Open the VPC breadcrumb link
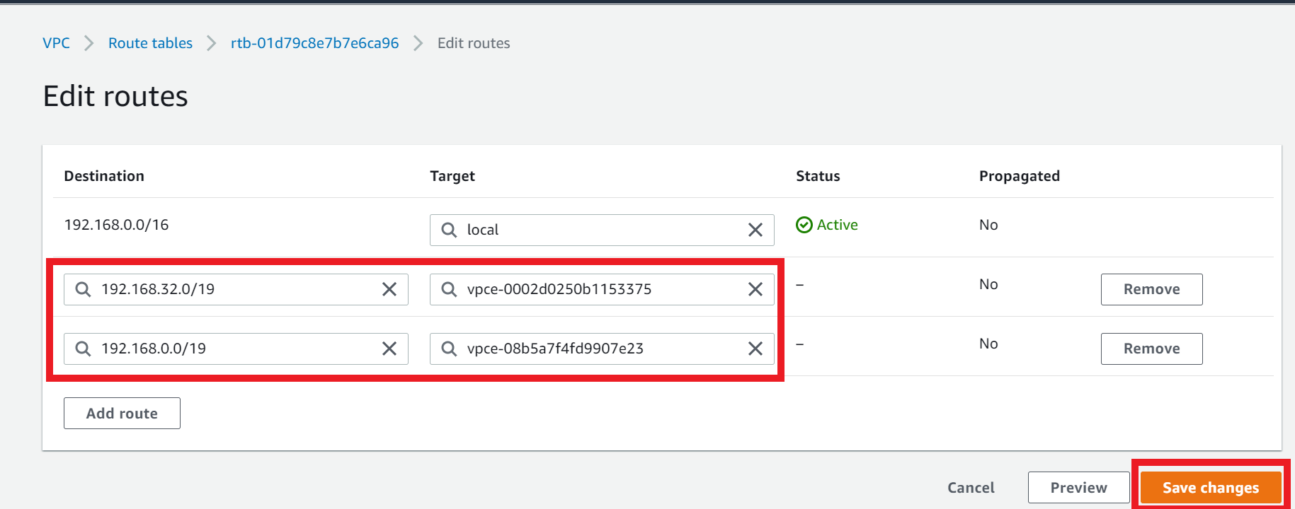 pyautogui.click(x=56, y=43)
